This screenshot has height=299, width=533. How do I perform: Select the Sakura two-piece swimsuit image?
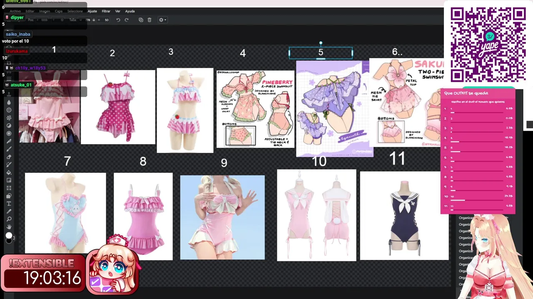(x=406, y=102)
